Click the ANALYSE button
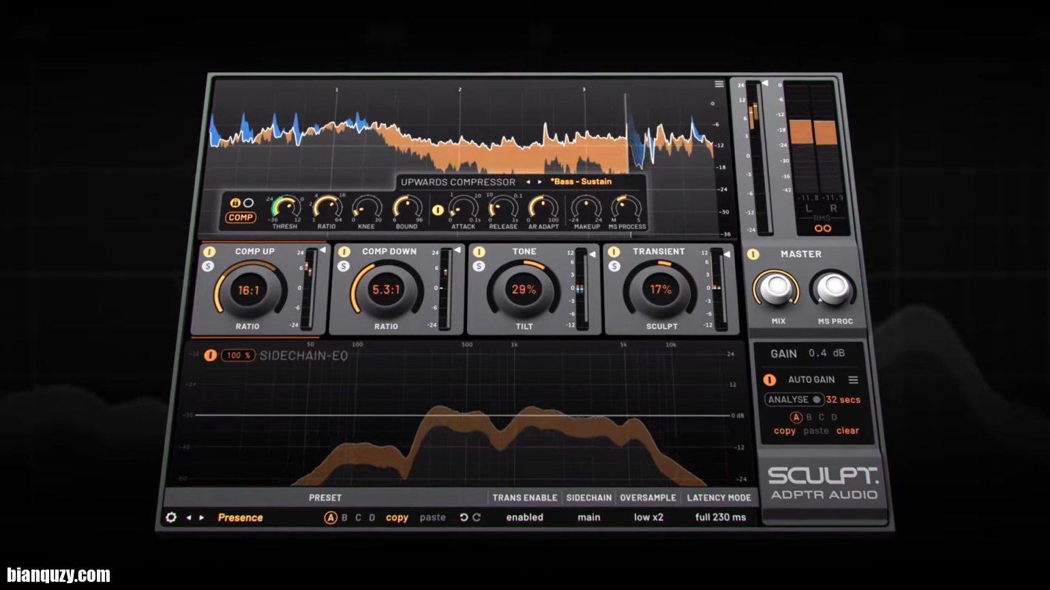1050x590 pixels. [x=794, y=400]
